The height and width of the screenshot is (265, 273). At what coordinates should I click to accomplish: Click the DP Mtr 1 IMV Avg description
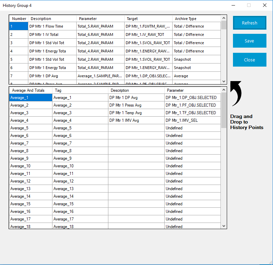[136, 120]
